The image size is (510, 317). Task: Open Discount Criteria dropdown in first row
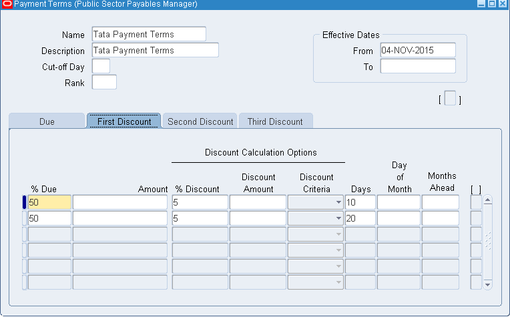pos(338,202)
